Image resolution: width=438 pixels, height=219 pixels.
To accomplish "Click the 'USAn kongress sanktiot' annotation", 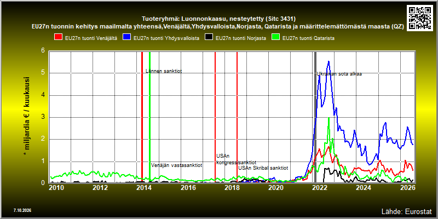I will click(237, 159).
